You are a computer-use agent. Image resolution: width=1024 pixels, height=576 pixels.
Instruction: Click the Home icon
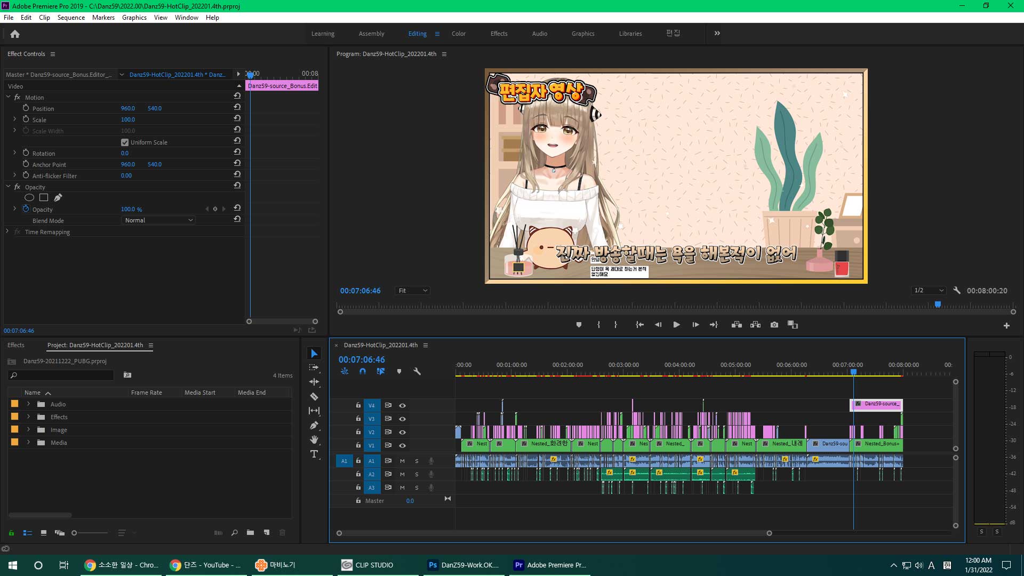click(15, 34)
